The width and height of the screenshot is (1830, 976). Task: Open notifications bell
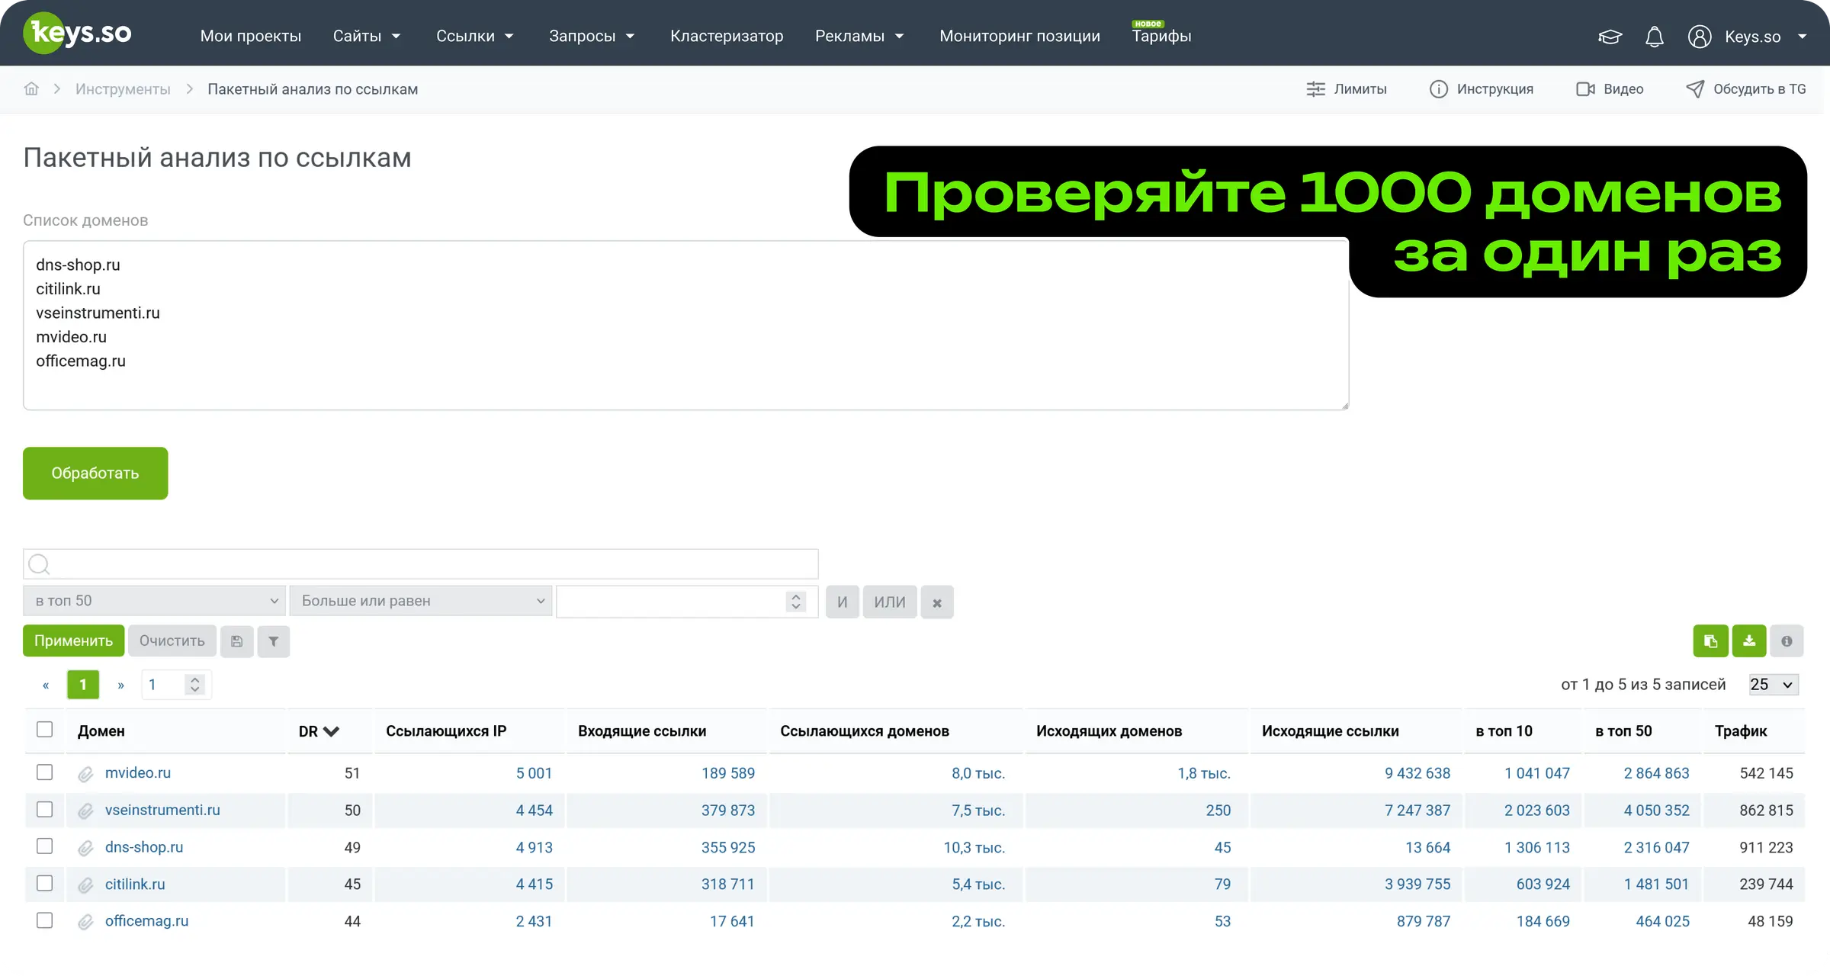coord(1654,37)
